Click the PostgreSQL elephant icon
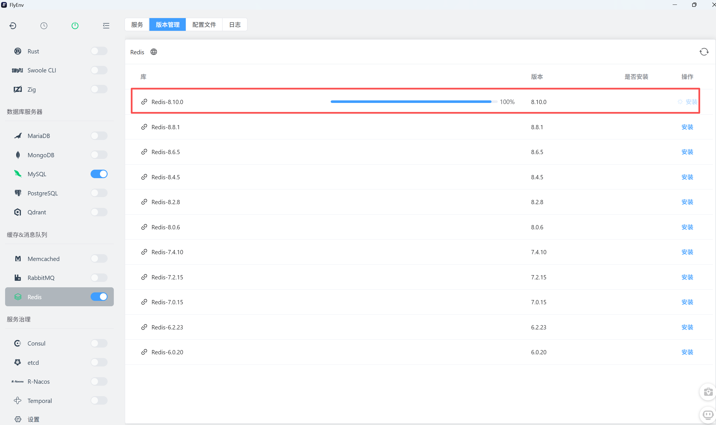Image resolution: width=716 pixels, height=425 pixels. coord(18,193)
